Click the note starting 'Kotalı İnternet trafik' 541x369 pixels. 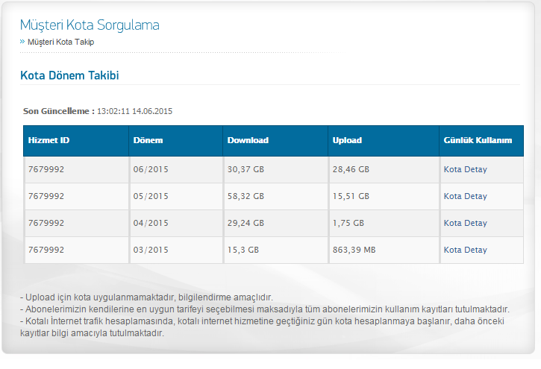(262, 327)
